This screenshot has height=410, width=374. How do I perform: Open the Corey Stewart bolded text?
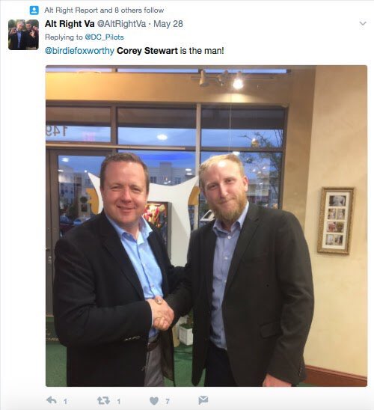pos(147,50)
